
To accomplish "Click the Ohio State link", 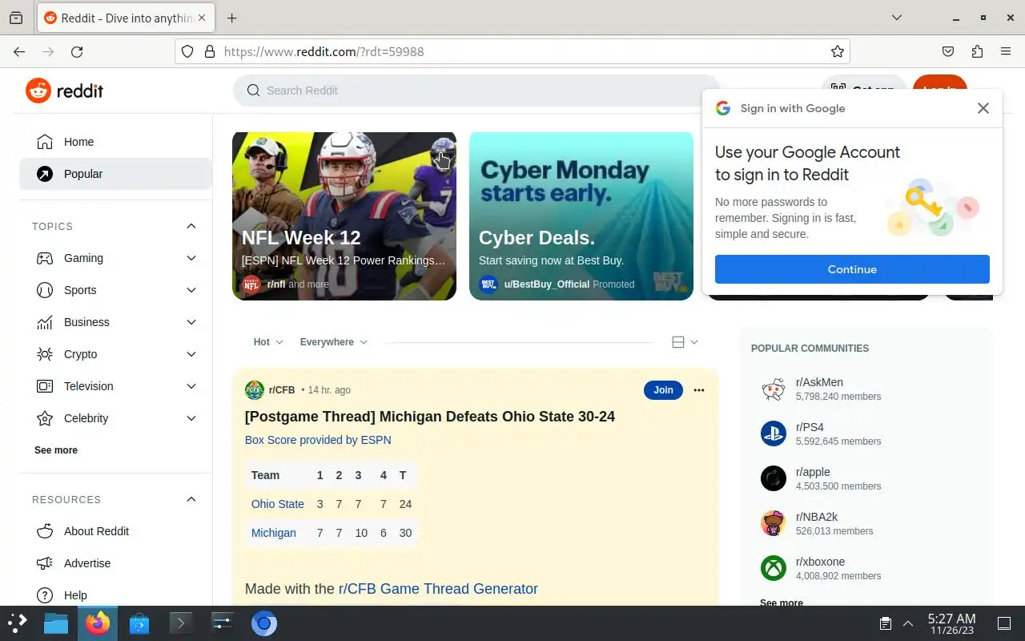I will tap(278, 504).
